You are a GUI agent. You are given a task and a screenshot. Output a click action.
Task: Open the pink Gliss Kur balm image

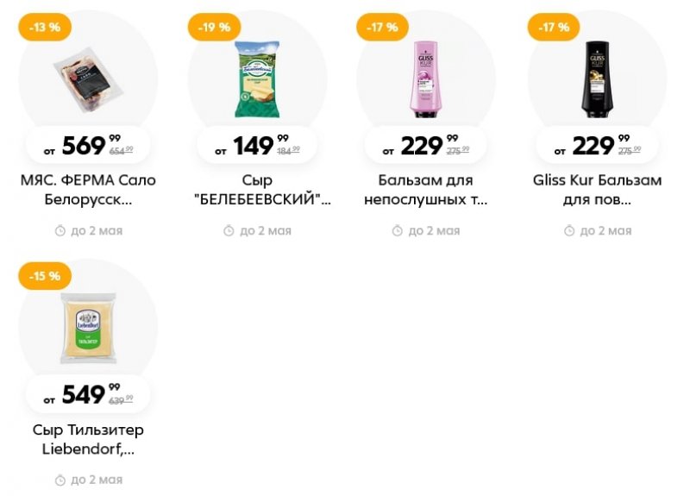tap(426, 78)
